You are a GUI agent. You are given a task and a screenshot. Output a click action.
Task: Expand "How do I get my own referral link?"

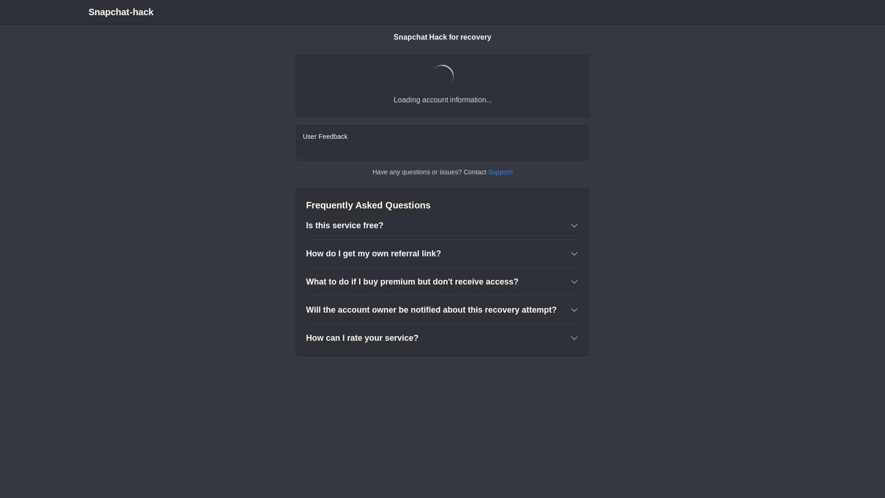[442, 254]
